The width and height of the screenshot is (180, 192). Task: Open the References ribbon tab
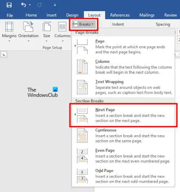coord(120,15)
